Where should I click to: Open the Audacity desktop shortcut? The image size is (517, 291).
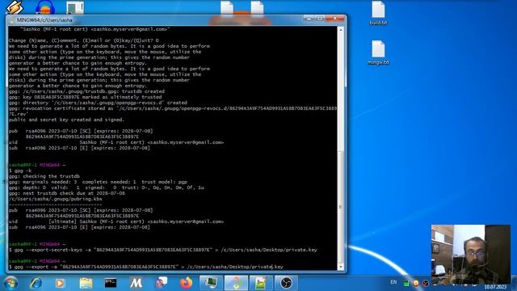pos(45,7)
